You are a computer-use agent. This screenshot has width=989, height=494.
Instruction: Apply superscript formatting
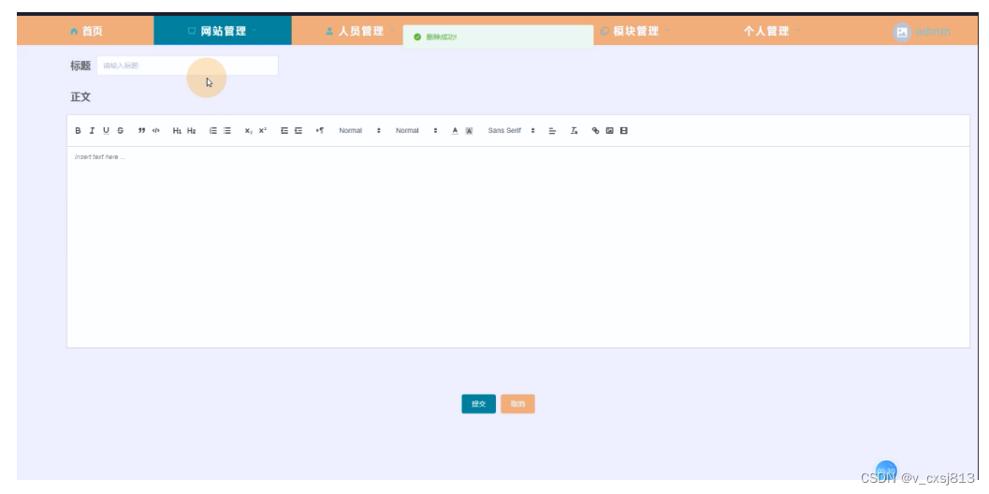[262, 131]
